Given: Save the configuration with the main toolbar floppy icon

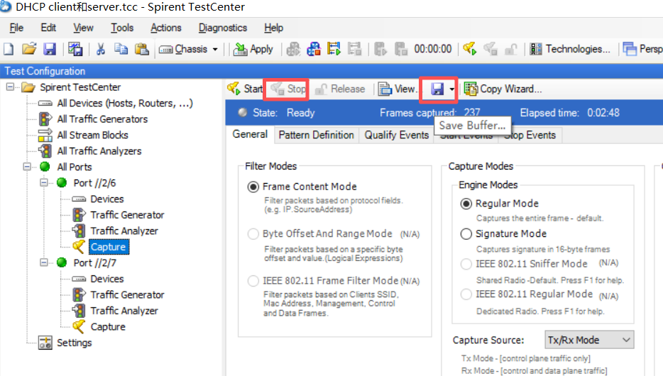Looking at the screenshot, I should [50, 49].
